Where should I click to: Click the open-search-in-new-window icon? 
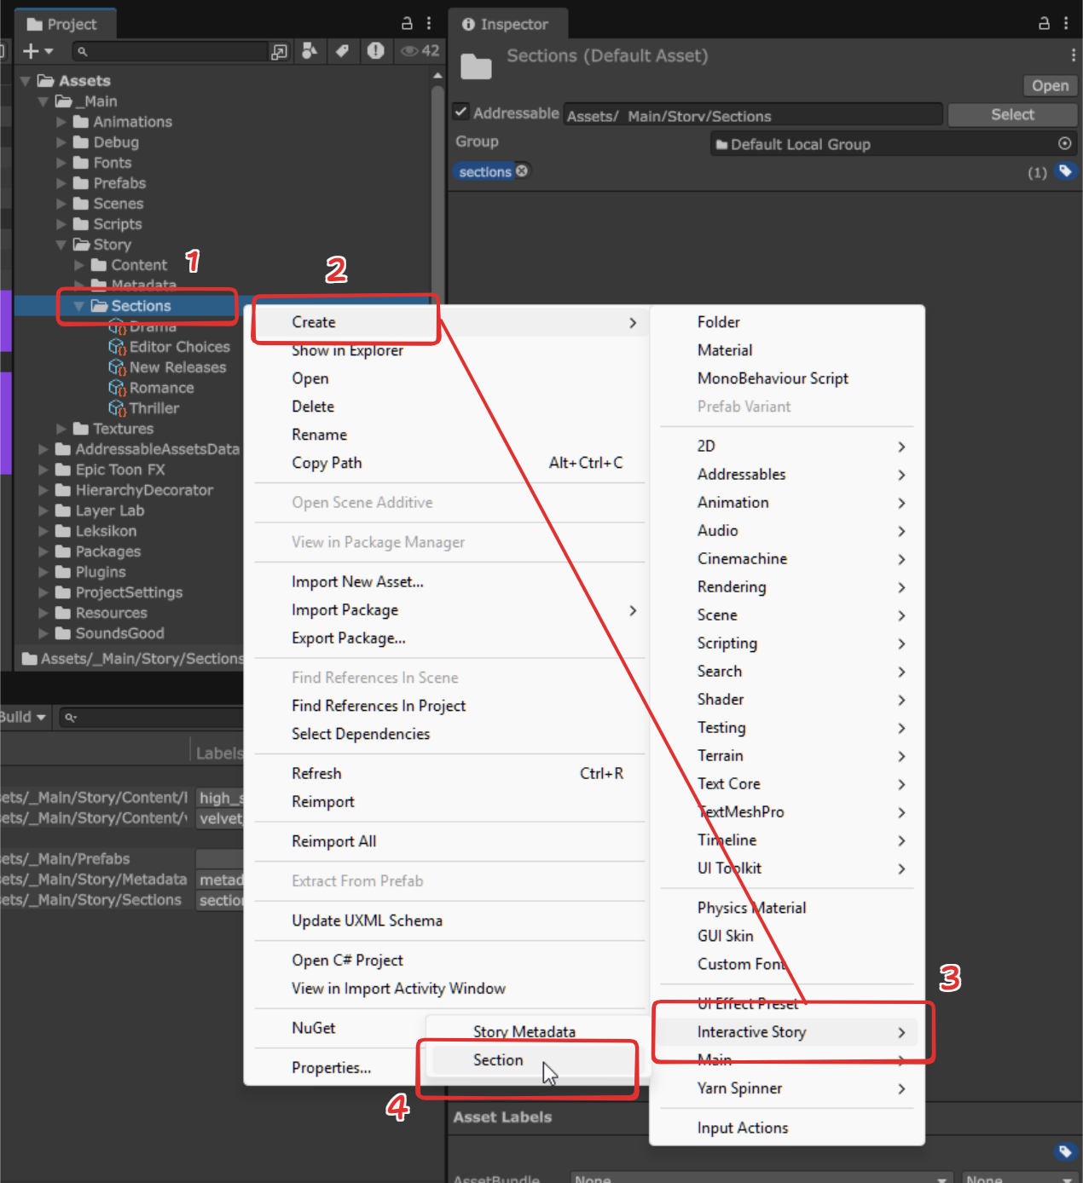278,51
